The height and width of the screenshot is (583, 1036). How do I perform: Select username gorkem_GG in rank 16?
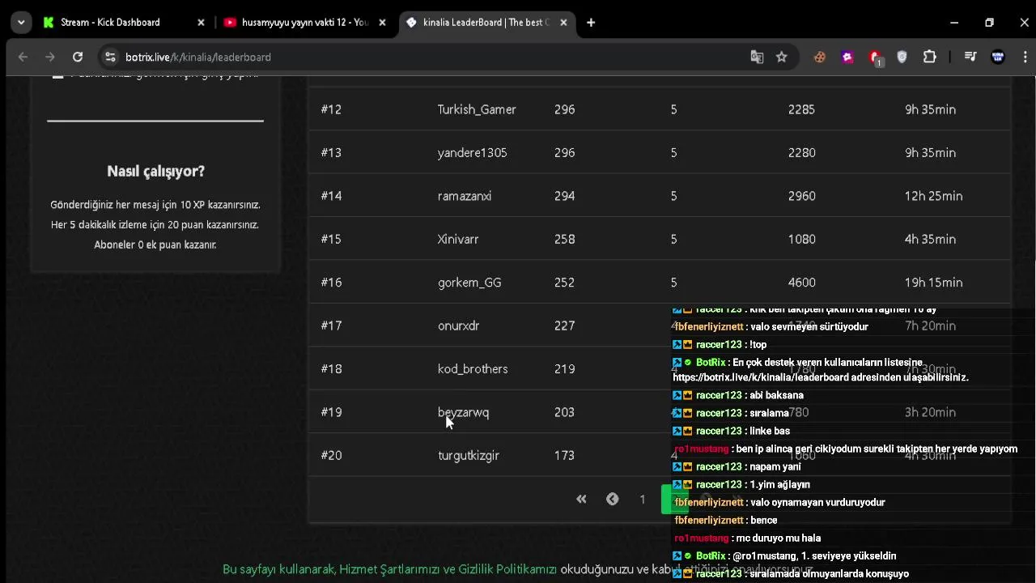tap(469, 283)
